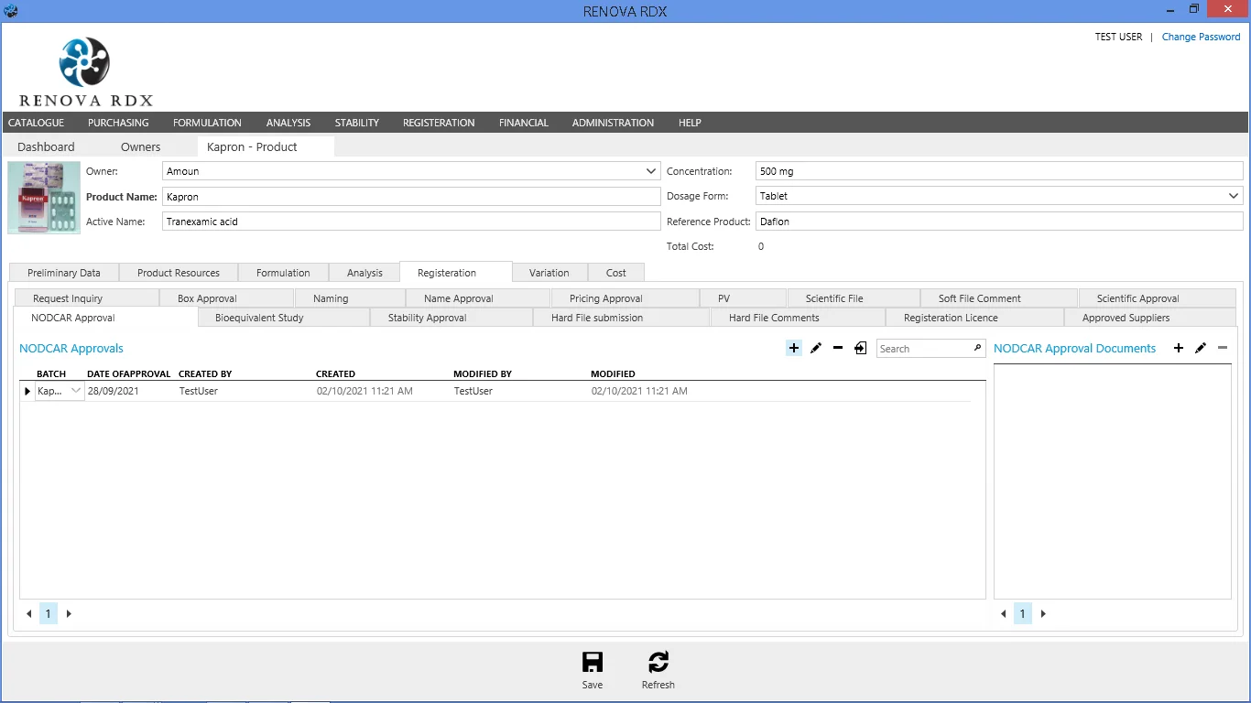
Task: Switch to the Bioequivalent Study tab
Action: tap(259, 318)
